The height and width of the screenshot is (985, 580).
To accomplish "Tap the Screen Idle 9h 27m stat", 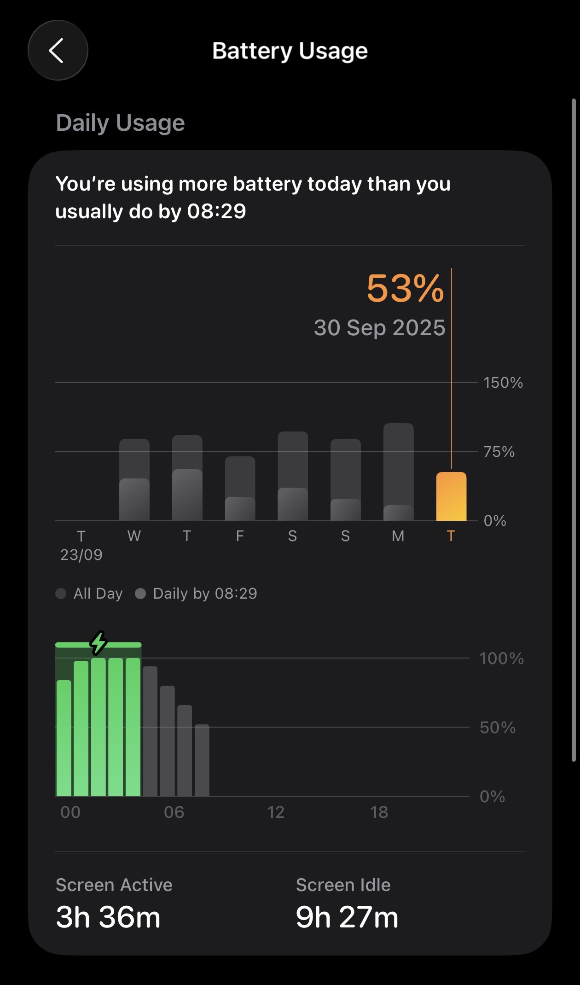I will point(347,903).
